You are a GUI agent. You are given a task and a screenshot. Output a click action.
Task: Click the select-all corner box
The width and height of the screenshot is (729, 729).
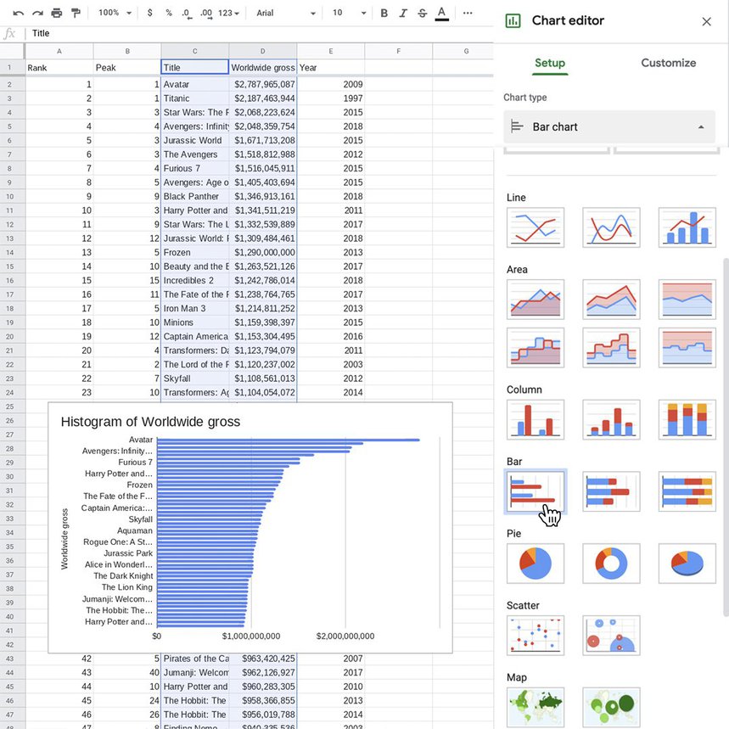click(12, 51)
